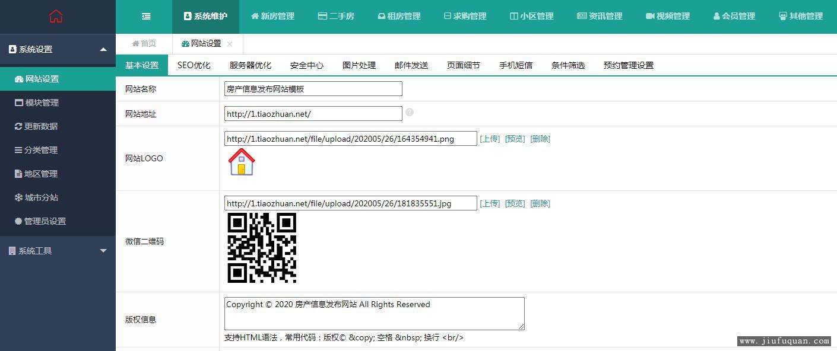
Task: Switch to the 安全中心 tab
Action: (307, 65)
